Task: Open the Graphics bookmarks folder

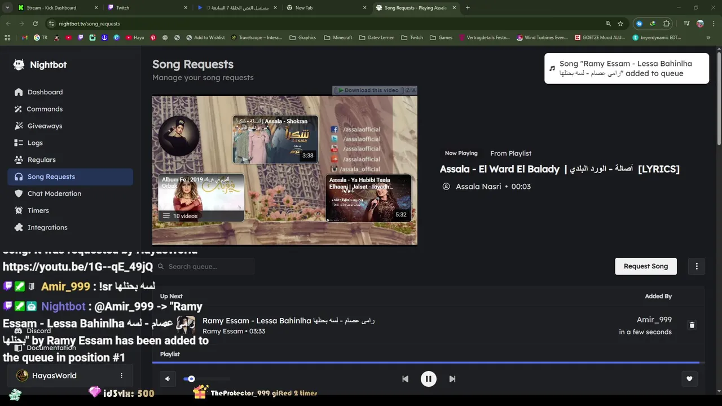Action: (x=303, y=38)
